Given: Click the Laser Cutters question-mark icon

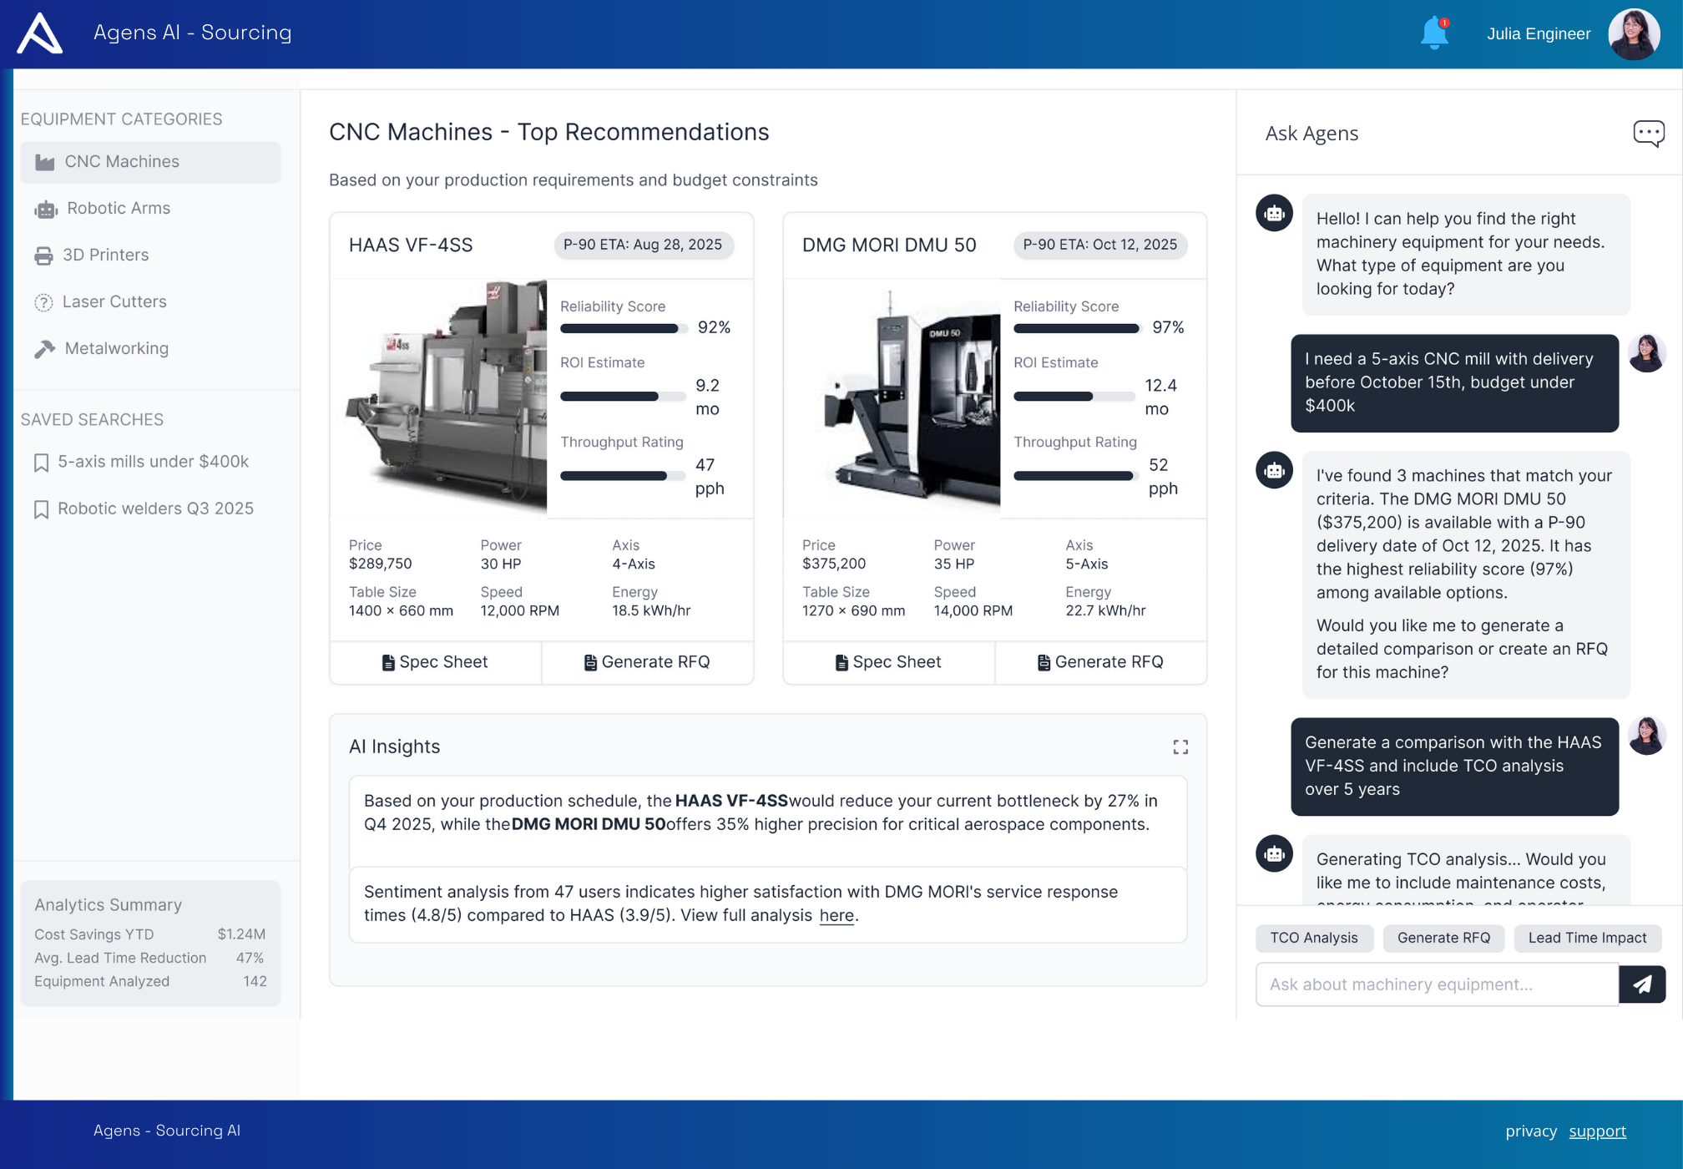Looking at the screenshot, I should point(43,302).
